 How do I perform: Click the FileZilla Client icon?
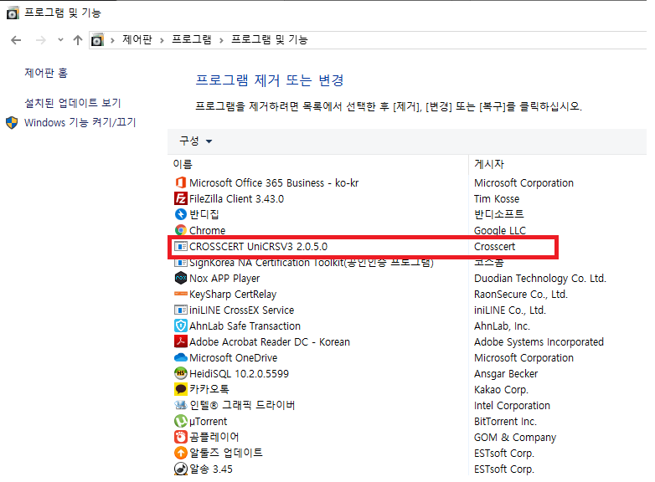pos(180,198)
